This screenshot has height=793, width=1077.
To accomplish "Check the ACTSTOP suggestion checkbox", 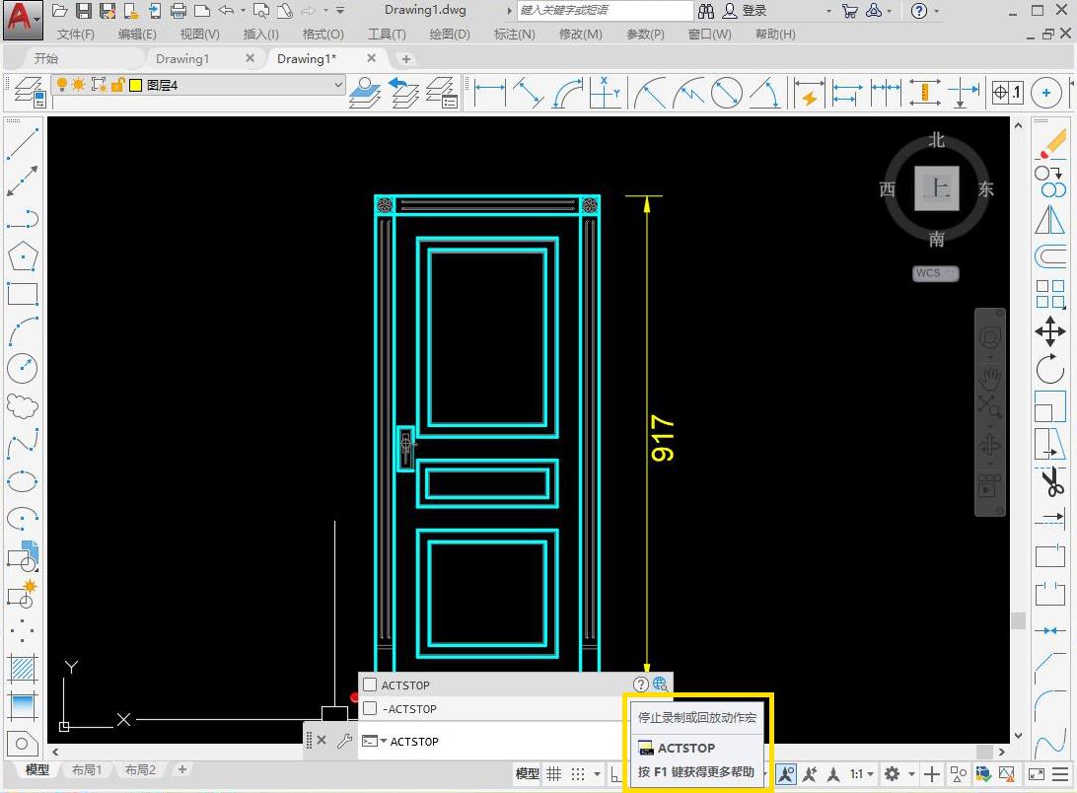I will click(370, 685).
